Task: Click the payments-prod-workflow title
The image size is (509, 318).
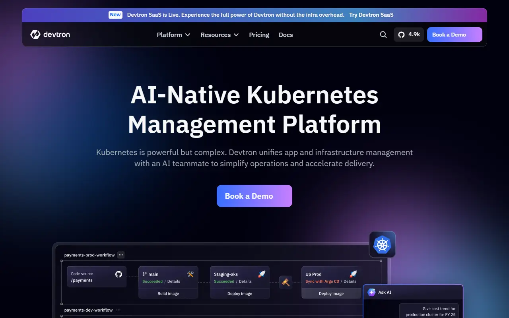Action: 89,255
